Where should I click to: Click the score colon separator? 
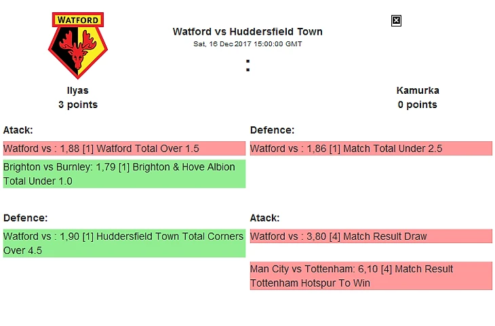point(248,65)
